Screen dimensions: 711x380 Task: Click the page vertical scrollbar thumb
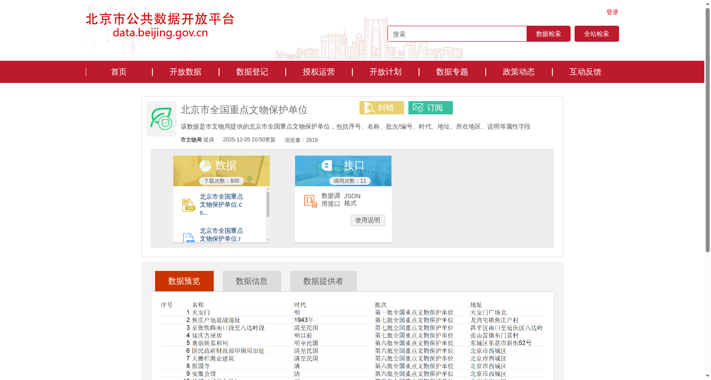(x=707, y=130)
